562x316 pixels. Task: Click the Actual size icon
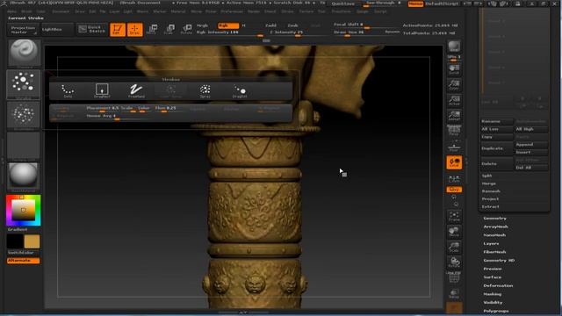click(x=454, y=100)
